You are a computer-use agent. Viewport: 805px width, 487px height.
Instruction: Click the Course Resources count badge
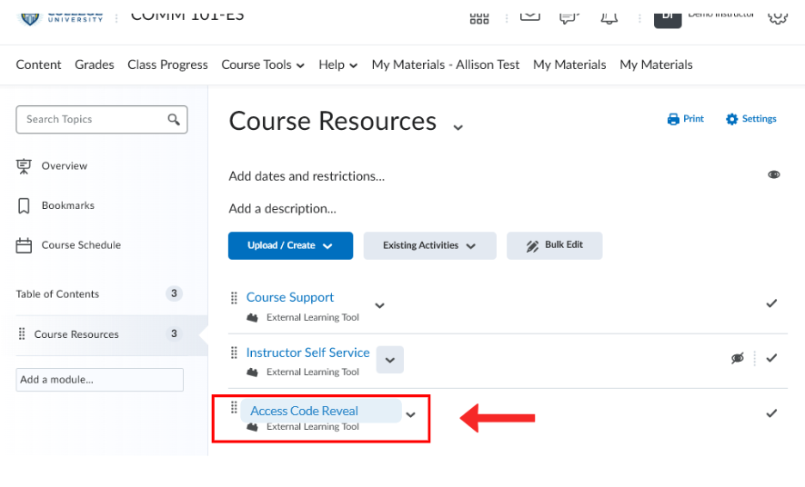pyautogui.click(x=174, y=333)
